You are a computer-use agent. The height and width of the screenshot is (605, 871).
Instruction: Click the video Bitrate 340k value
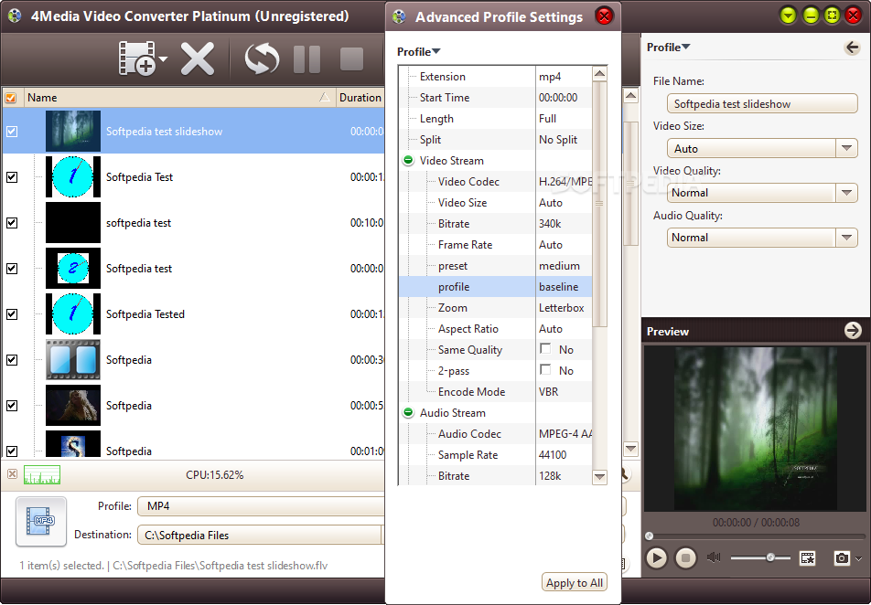550,224
